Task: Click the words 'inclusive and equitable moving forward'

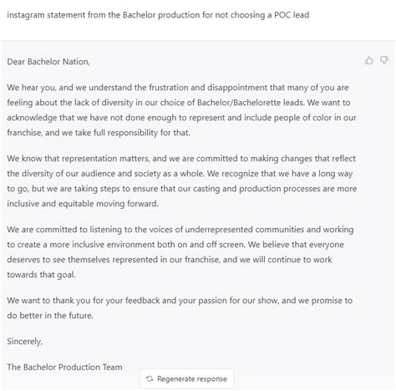Action: (x=83, y=204)
